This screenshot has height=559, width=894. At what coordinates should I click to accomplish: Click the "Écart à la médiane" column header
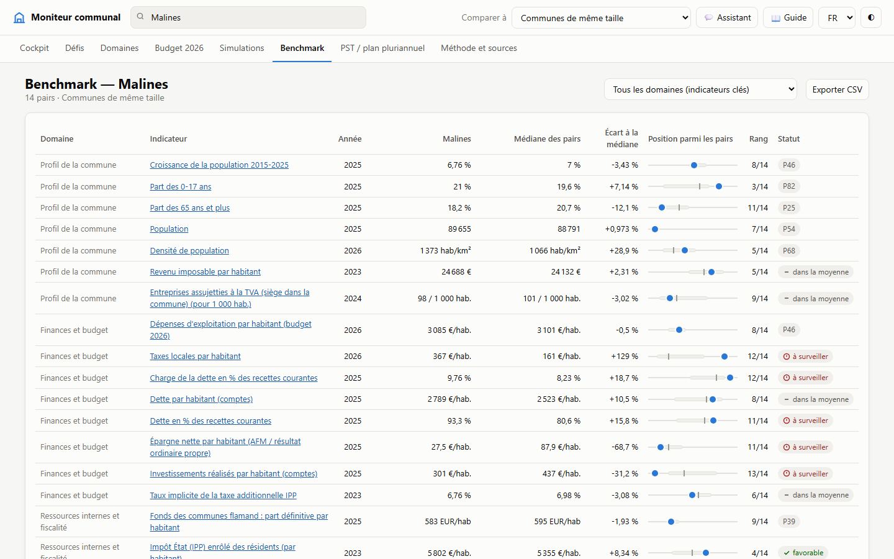pyautogui.click(x=621, y=139)
